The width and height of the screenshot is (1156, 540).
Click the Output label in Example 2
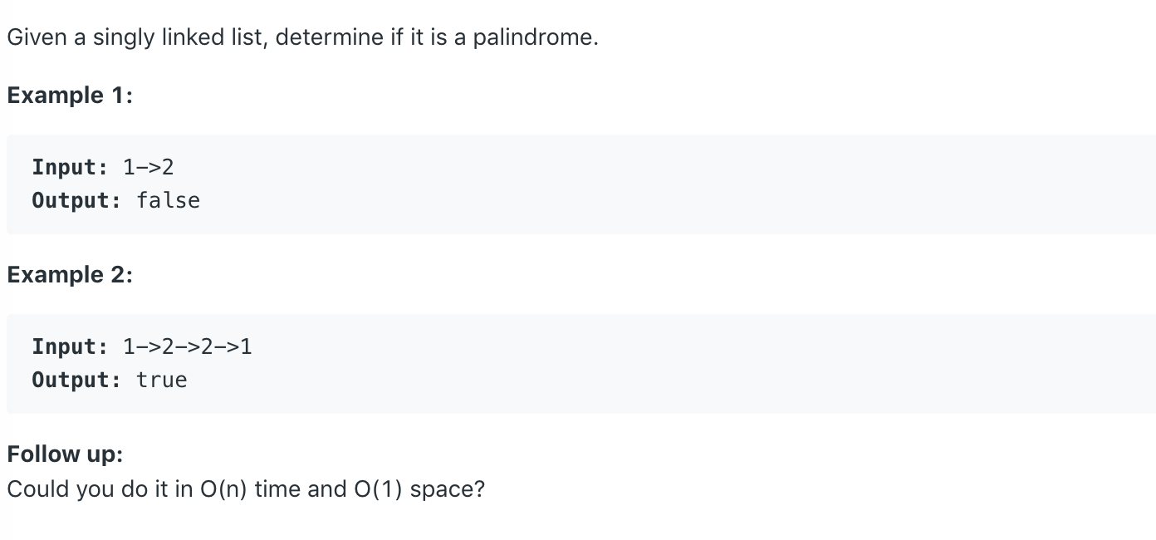point(77,380)
